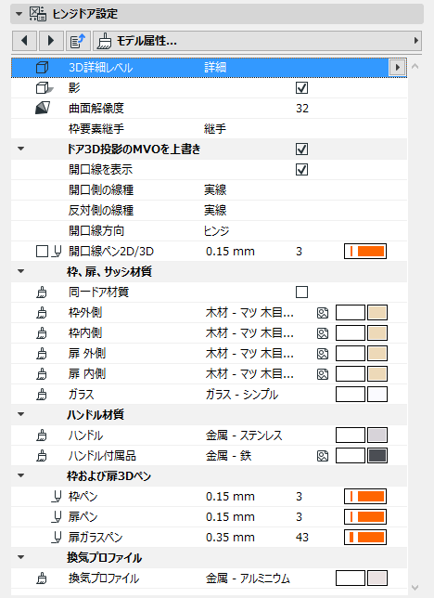Collapse the ドア3D投影のMVOを上書き group
This screenshot has width=434, height=598.
(21, 149)
